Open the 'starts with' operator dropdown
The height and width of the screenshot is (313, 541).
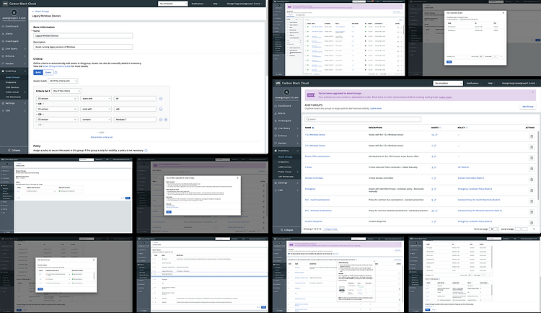(96, 99)
